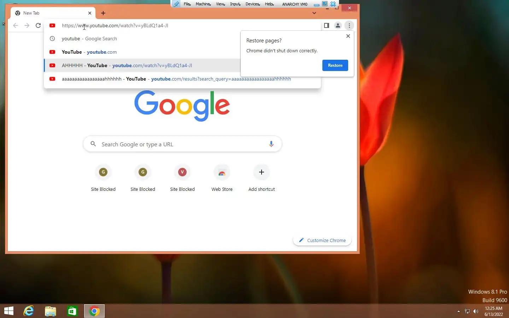Open the VM View menu
This screenshot has width=509, height=318.
pyautogui.click(x=221, y=4)
